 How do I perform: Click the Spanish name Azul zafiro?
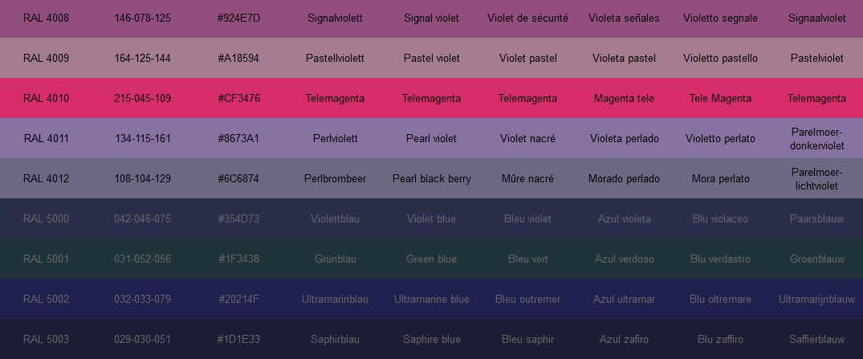coord(624,339)
